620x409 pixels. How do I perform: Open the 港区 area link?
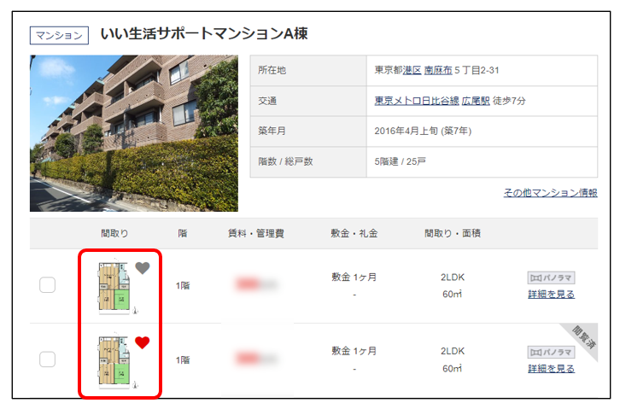[x=411, y=70]
